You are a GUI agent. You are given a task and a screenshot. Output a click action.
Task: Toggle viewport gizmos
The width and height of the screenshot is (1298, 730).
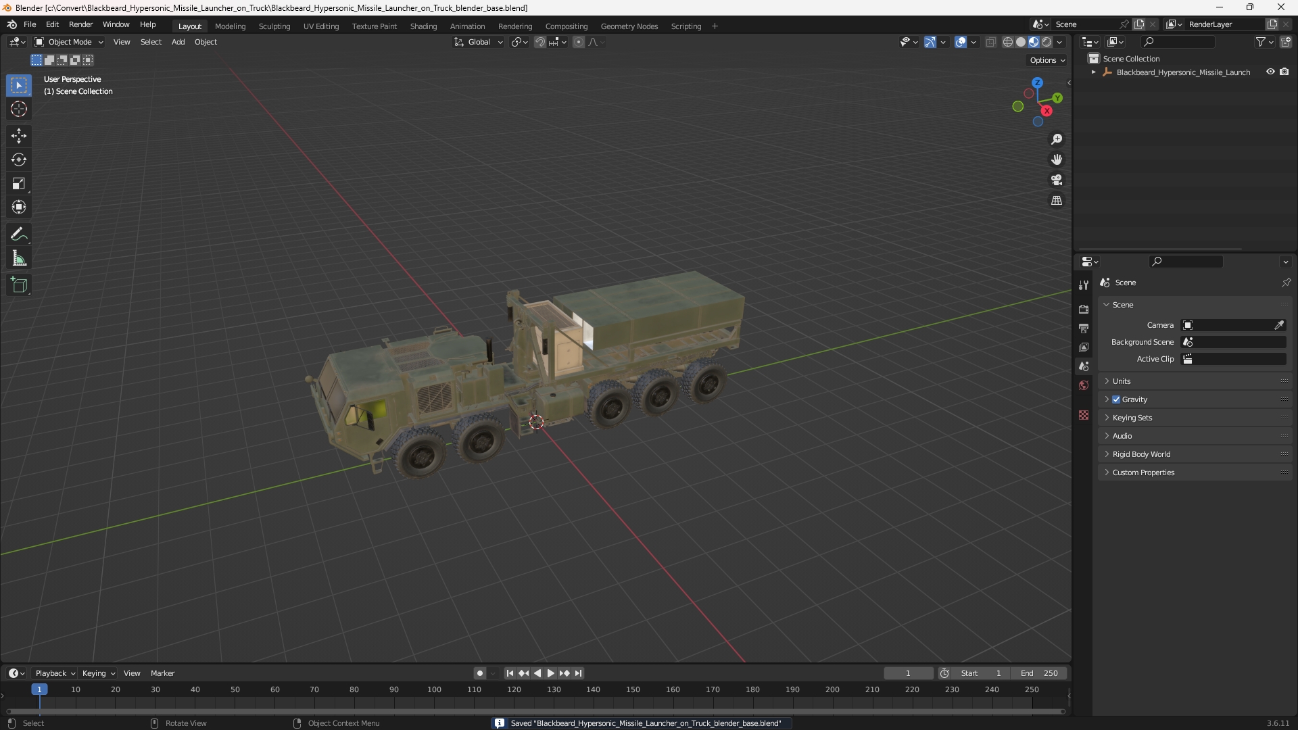pos(930,42)
